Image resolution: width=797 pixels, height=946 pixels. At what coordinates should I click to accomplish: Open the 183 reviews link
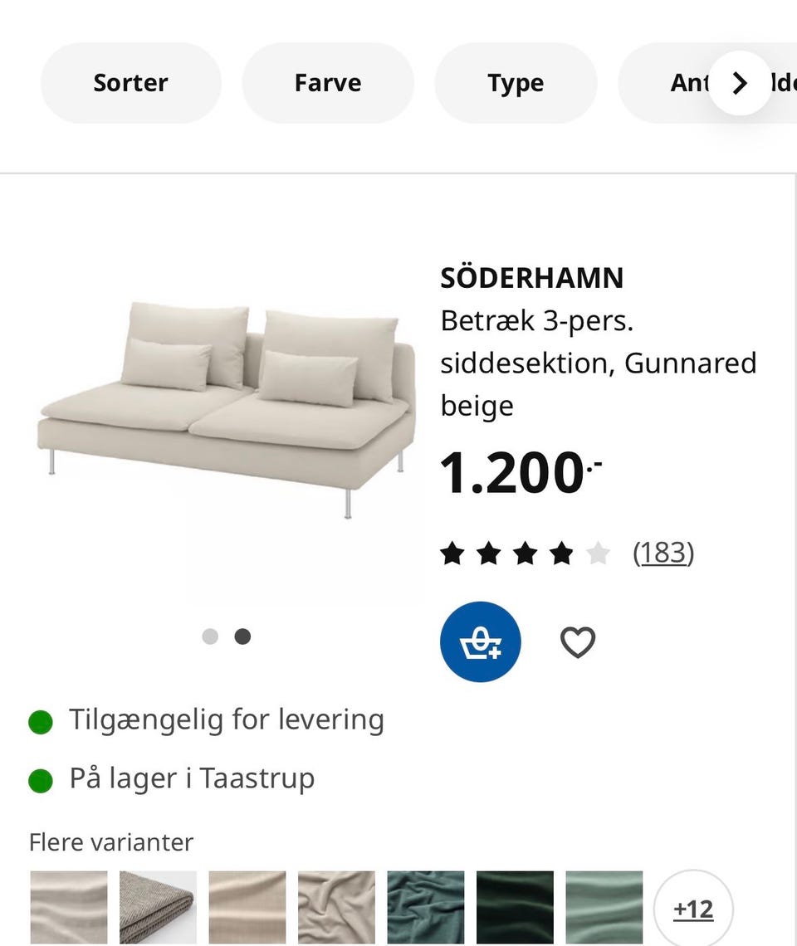coord(663,553)
